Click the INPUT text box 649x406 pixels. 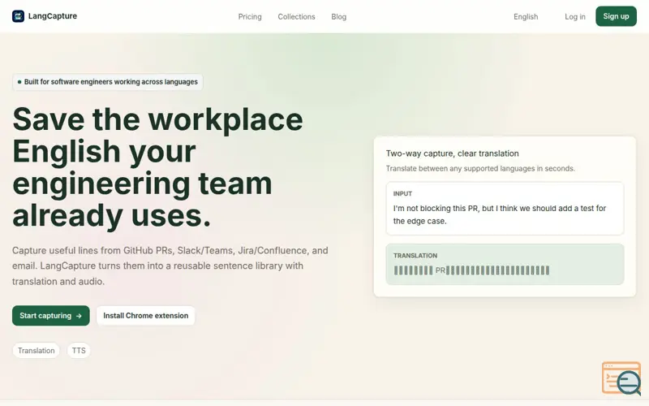click(505, 209)
